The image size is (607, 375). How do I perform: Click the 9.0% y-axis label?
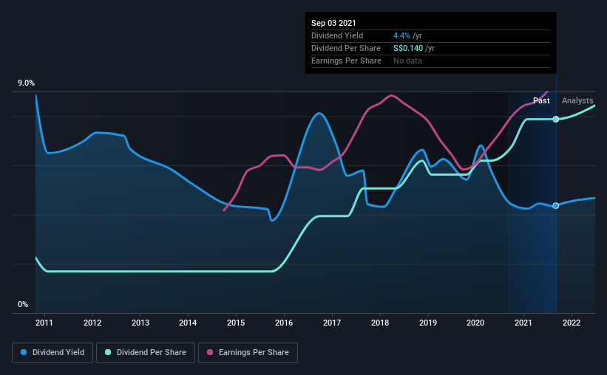(26, 83)
